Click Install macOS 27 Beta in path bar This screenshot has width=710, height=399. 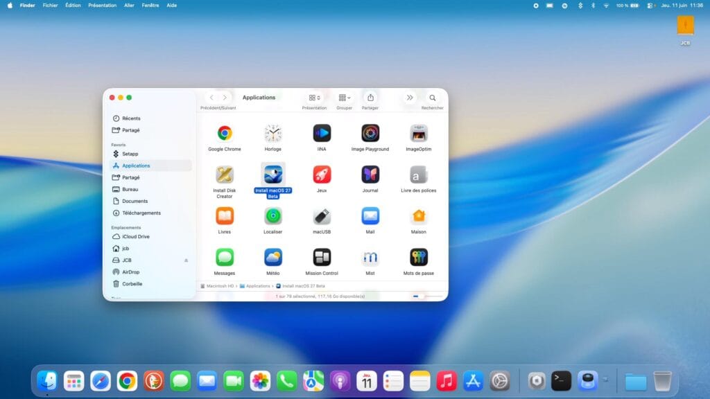(301, 286)
